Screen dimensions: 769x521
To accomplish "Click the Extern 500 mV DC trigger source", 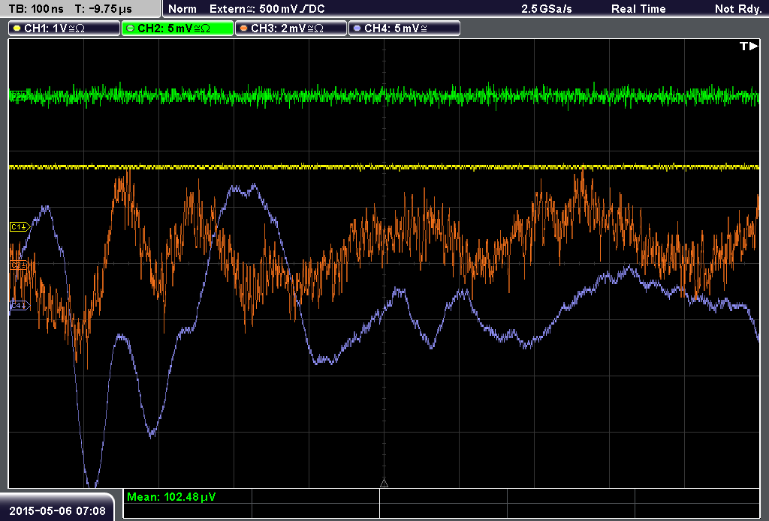I will [267, 9].
